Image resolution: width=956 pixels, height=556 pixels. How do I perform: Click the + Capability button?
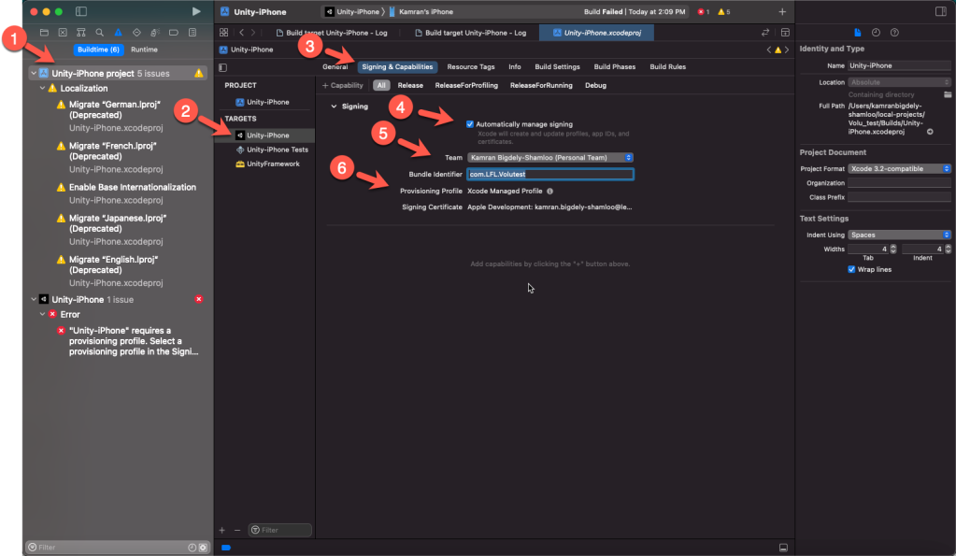(x=342, y=85)
